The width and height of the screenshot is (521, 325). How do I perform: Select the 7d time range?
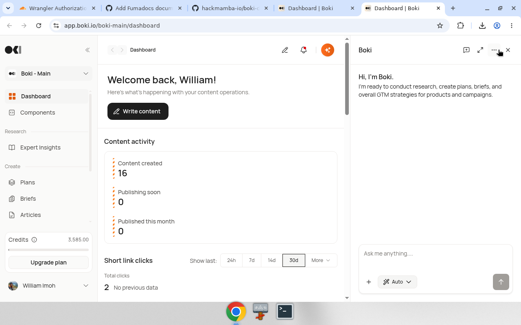[x=252, y=260]
